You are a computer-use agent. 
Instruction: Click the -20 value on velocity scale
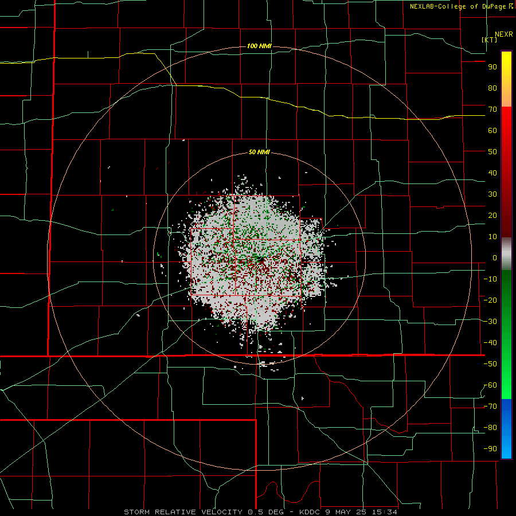(x=490, y=300)
